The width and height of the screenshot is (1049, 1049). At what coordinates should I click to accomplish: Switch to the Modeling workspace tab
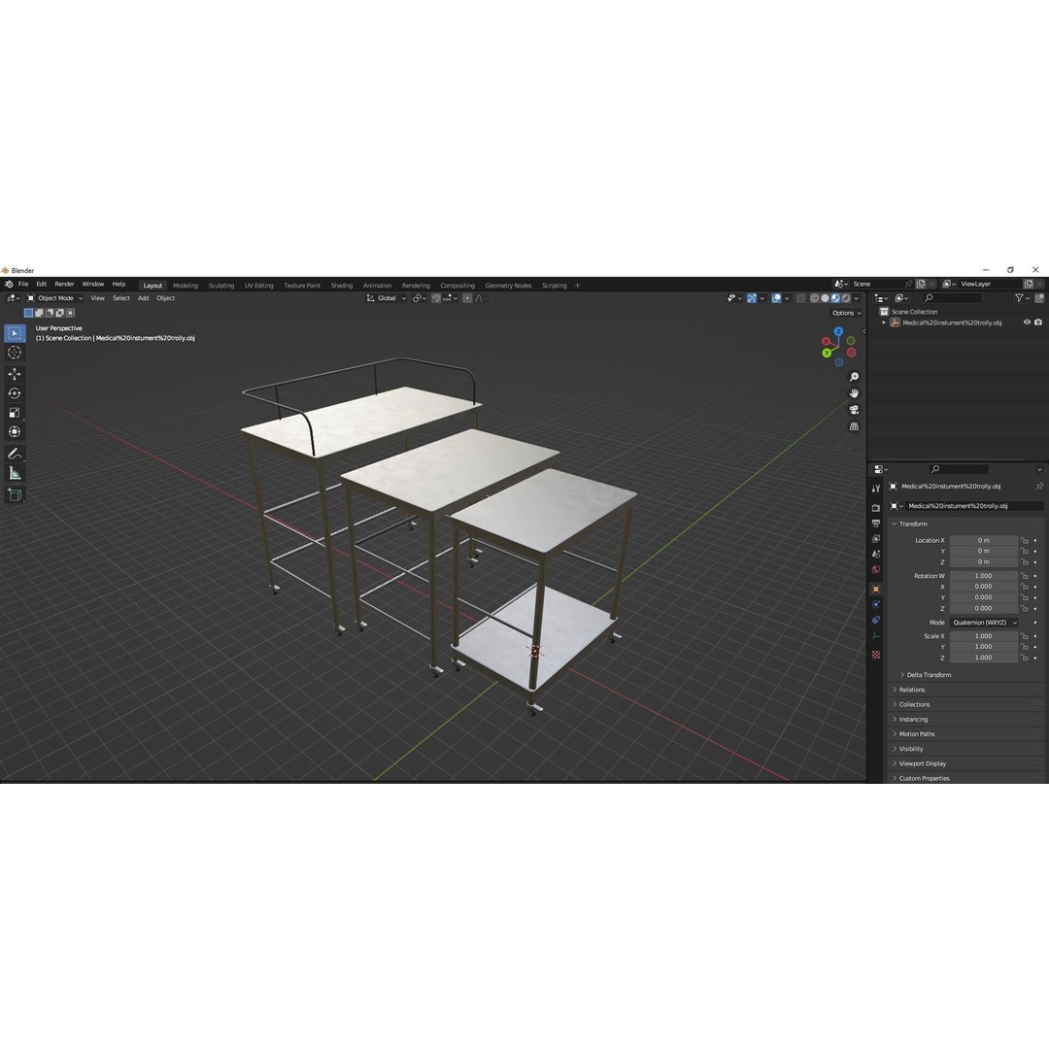click(x=186, y=286)
